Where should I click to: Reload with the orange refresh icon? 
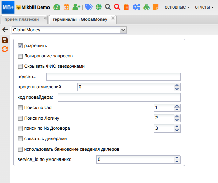pos(5,49)
